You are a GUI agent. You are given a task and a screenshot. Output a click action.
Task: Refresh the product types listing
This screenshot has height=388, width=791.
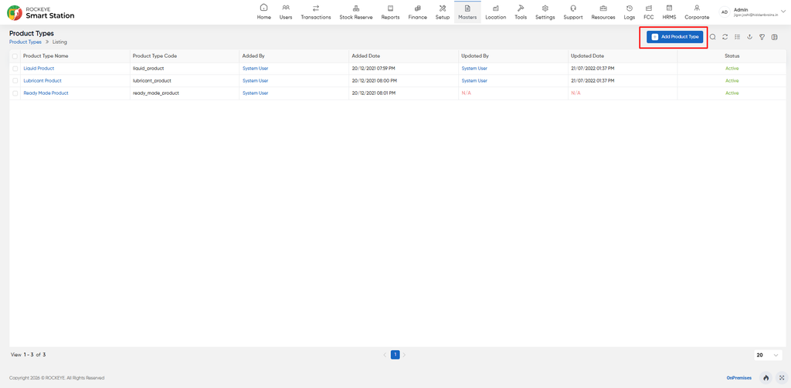click(x=725, y=37)
